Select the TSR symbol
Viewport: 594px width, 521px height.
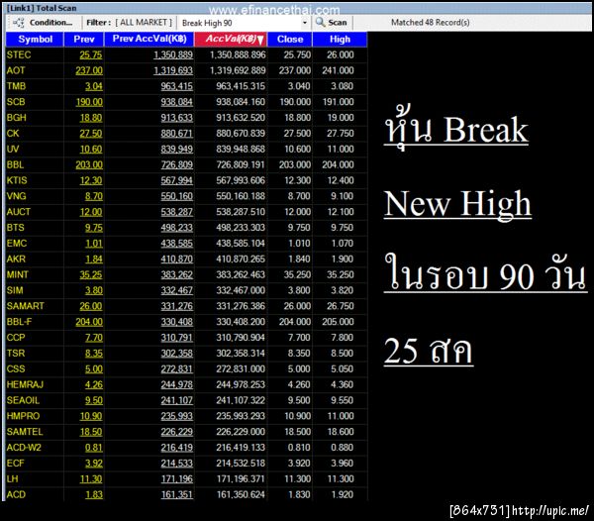16,354
